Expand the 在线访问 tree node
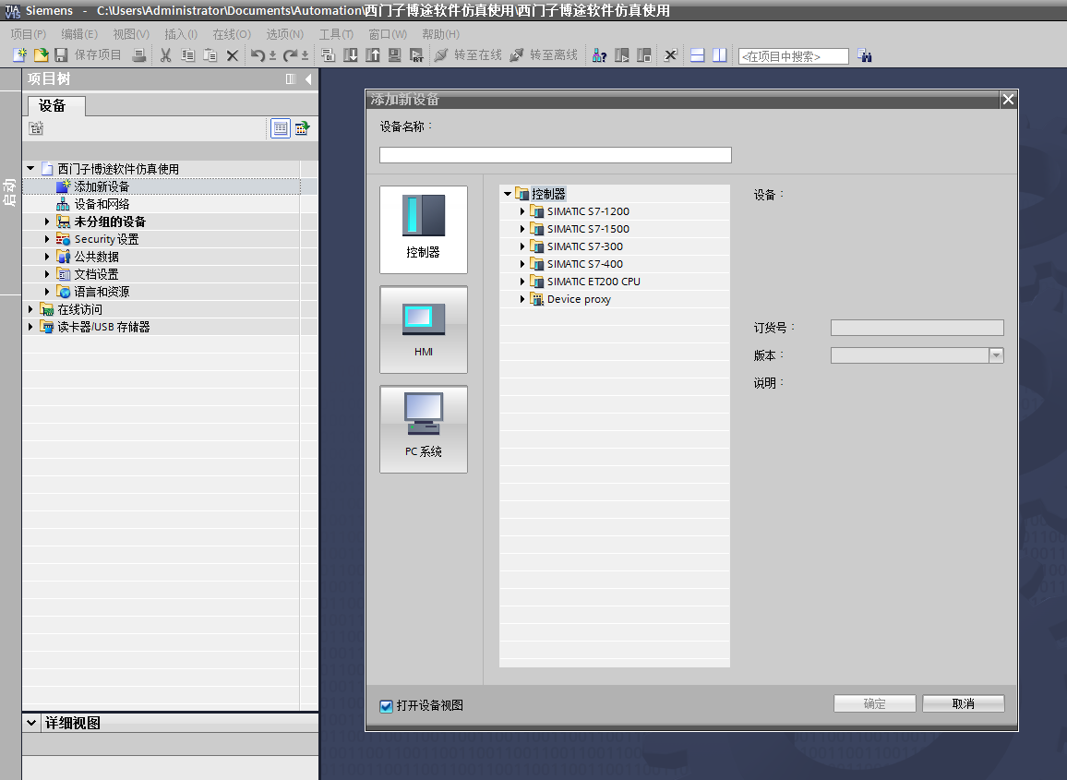The image size is (1067, 780). click(30, 309)
